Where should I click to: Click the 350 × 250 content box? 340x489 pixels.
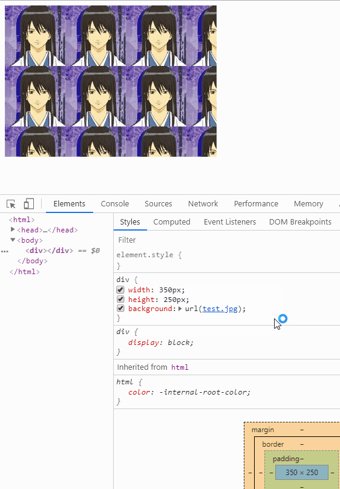coord(302,472)
